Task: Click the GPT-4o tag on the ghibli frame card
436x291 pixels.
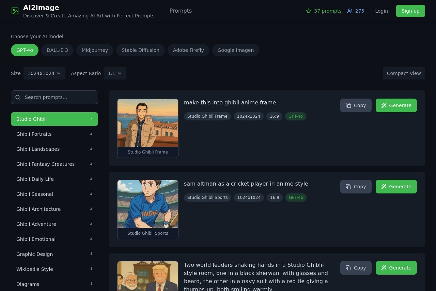Action: 296,116
